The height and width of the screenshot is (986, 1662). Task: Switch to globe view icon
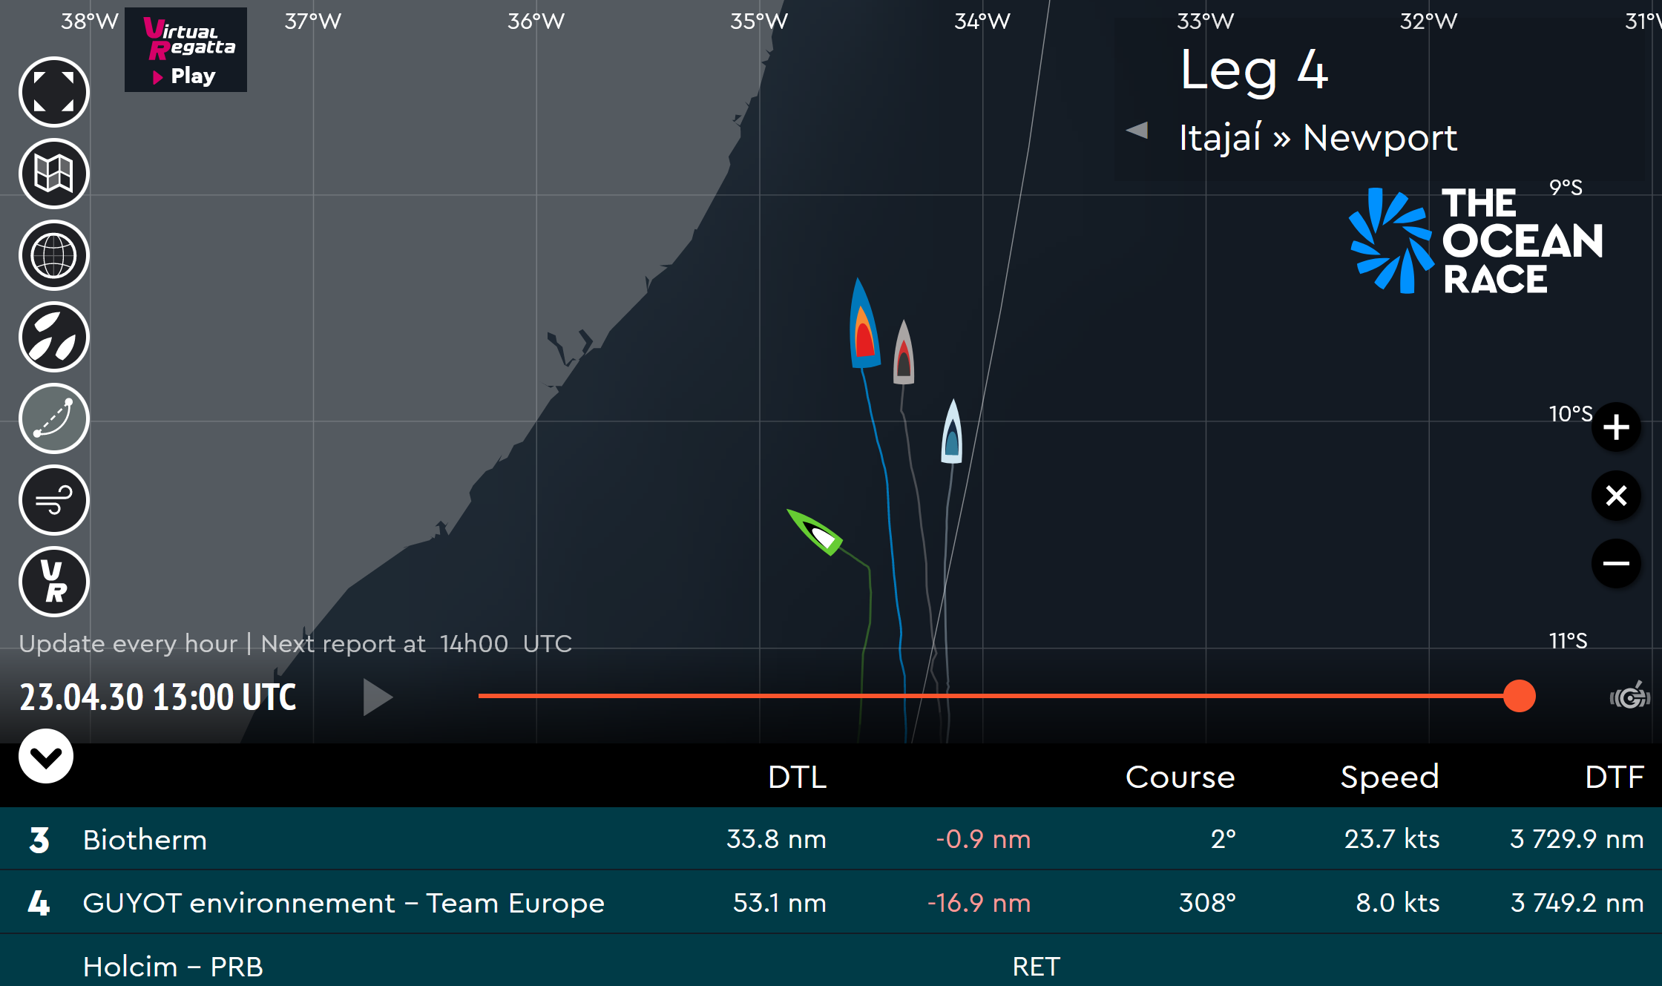54,255
